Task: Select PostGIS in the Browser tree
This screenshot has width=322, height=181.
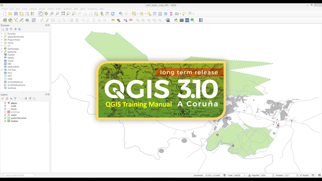Action: [11, 55]
